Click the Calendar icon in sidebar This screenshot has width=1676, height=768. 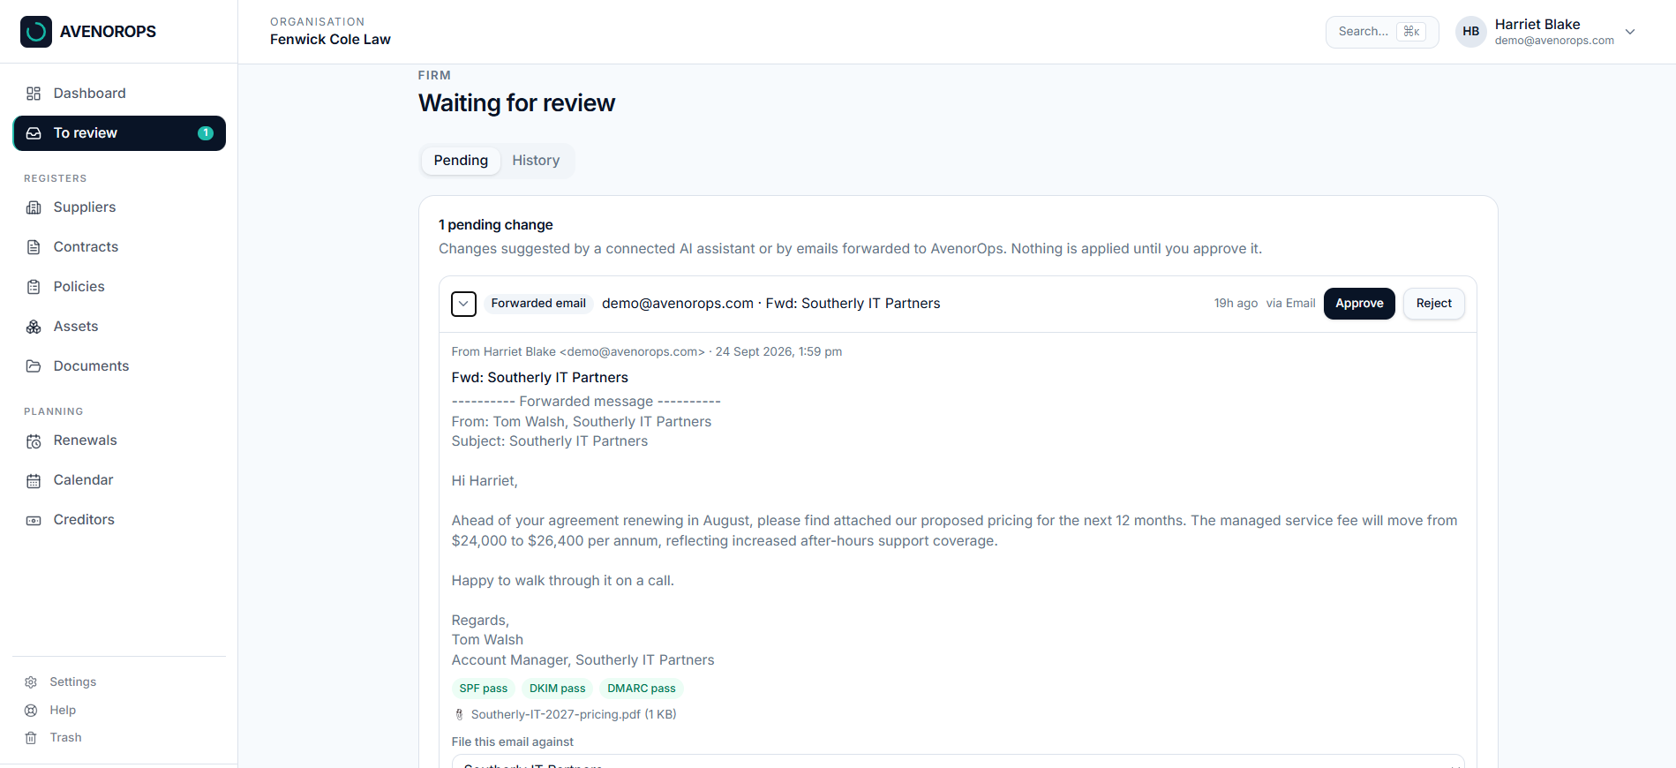tap(34, 481)
